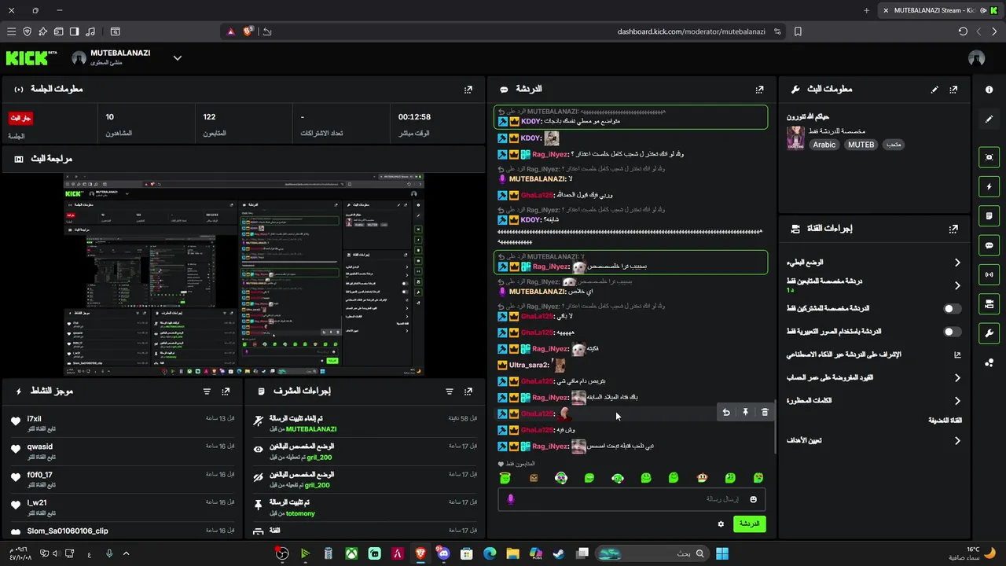Click the MUTEB stream tag
This screenshot has width=1006, height=566.
(x=861, y=145)
